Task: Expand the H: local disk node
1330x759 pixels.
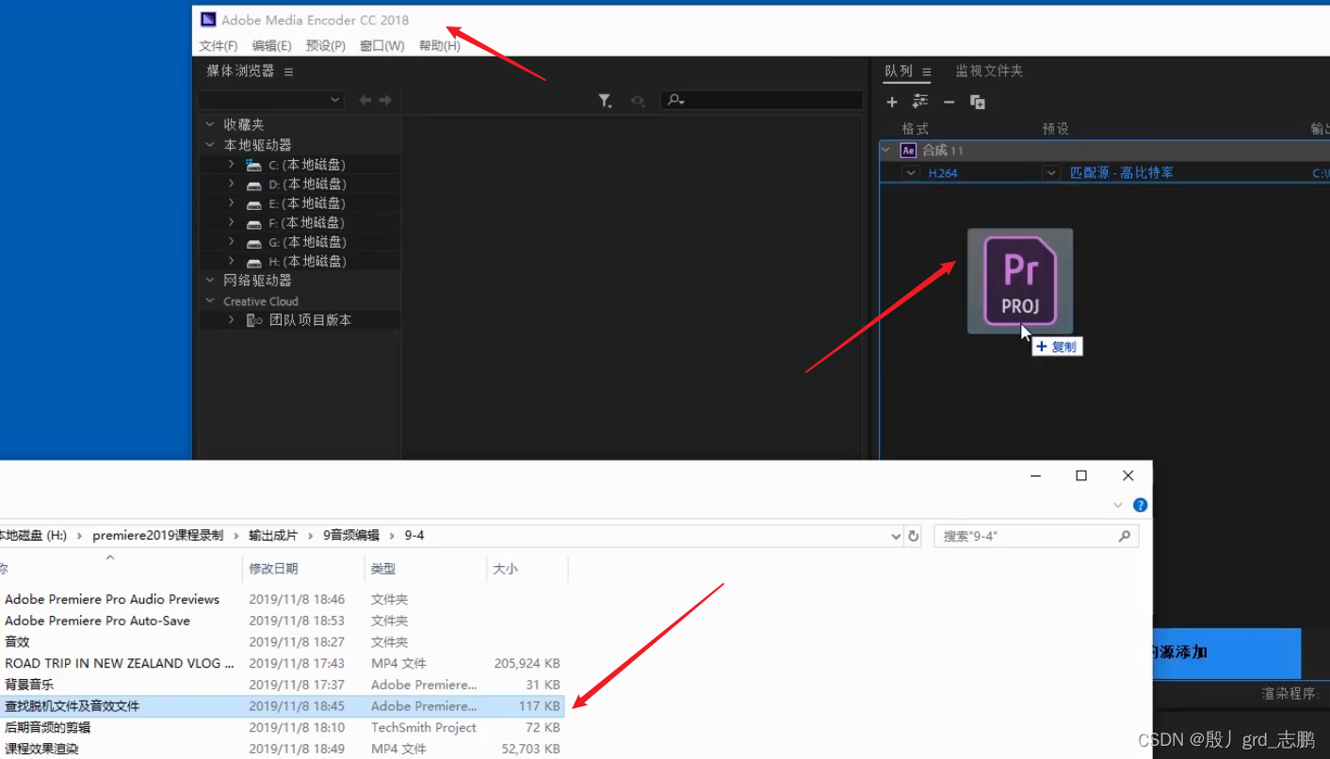Action: pos(231,261)
